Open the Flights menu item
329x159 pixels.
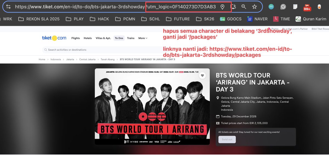point(75,38)
